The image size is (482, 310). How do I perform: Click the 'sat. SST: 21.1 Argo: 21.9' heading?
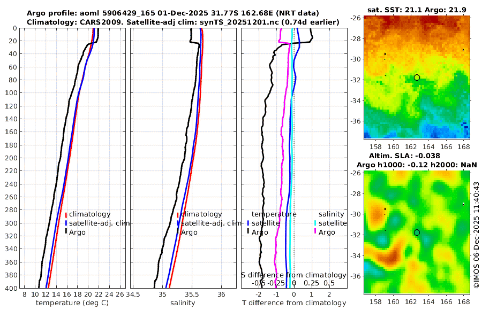417,10
